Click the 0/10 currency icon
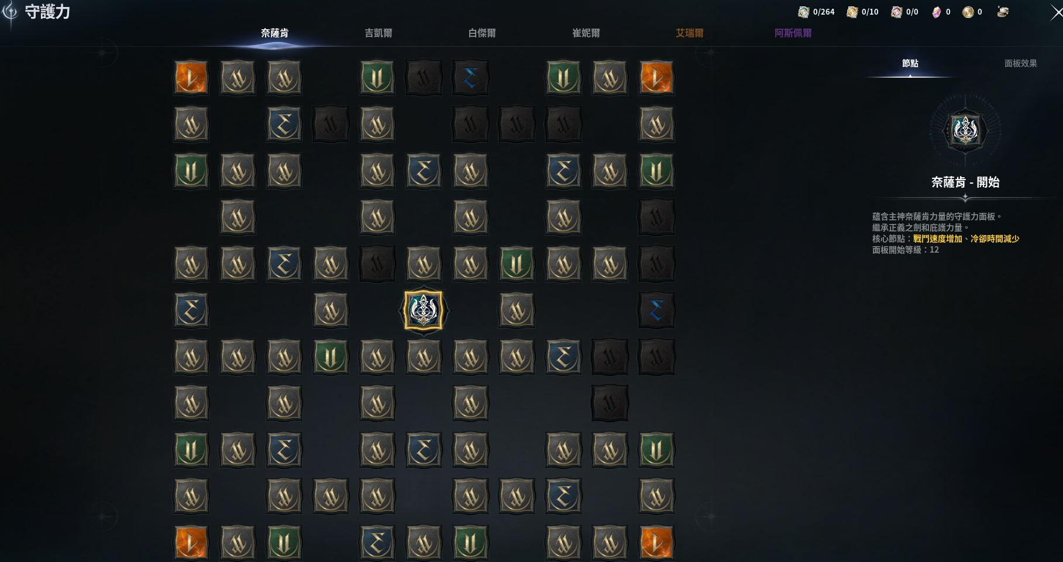This screenshot has height=562, width=1063. coord(852,12)
